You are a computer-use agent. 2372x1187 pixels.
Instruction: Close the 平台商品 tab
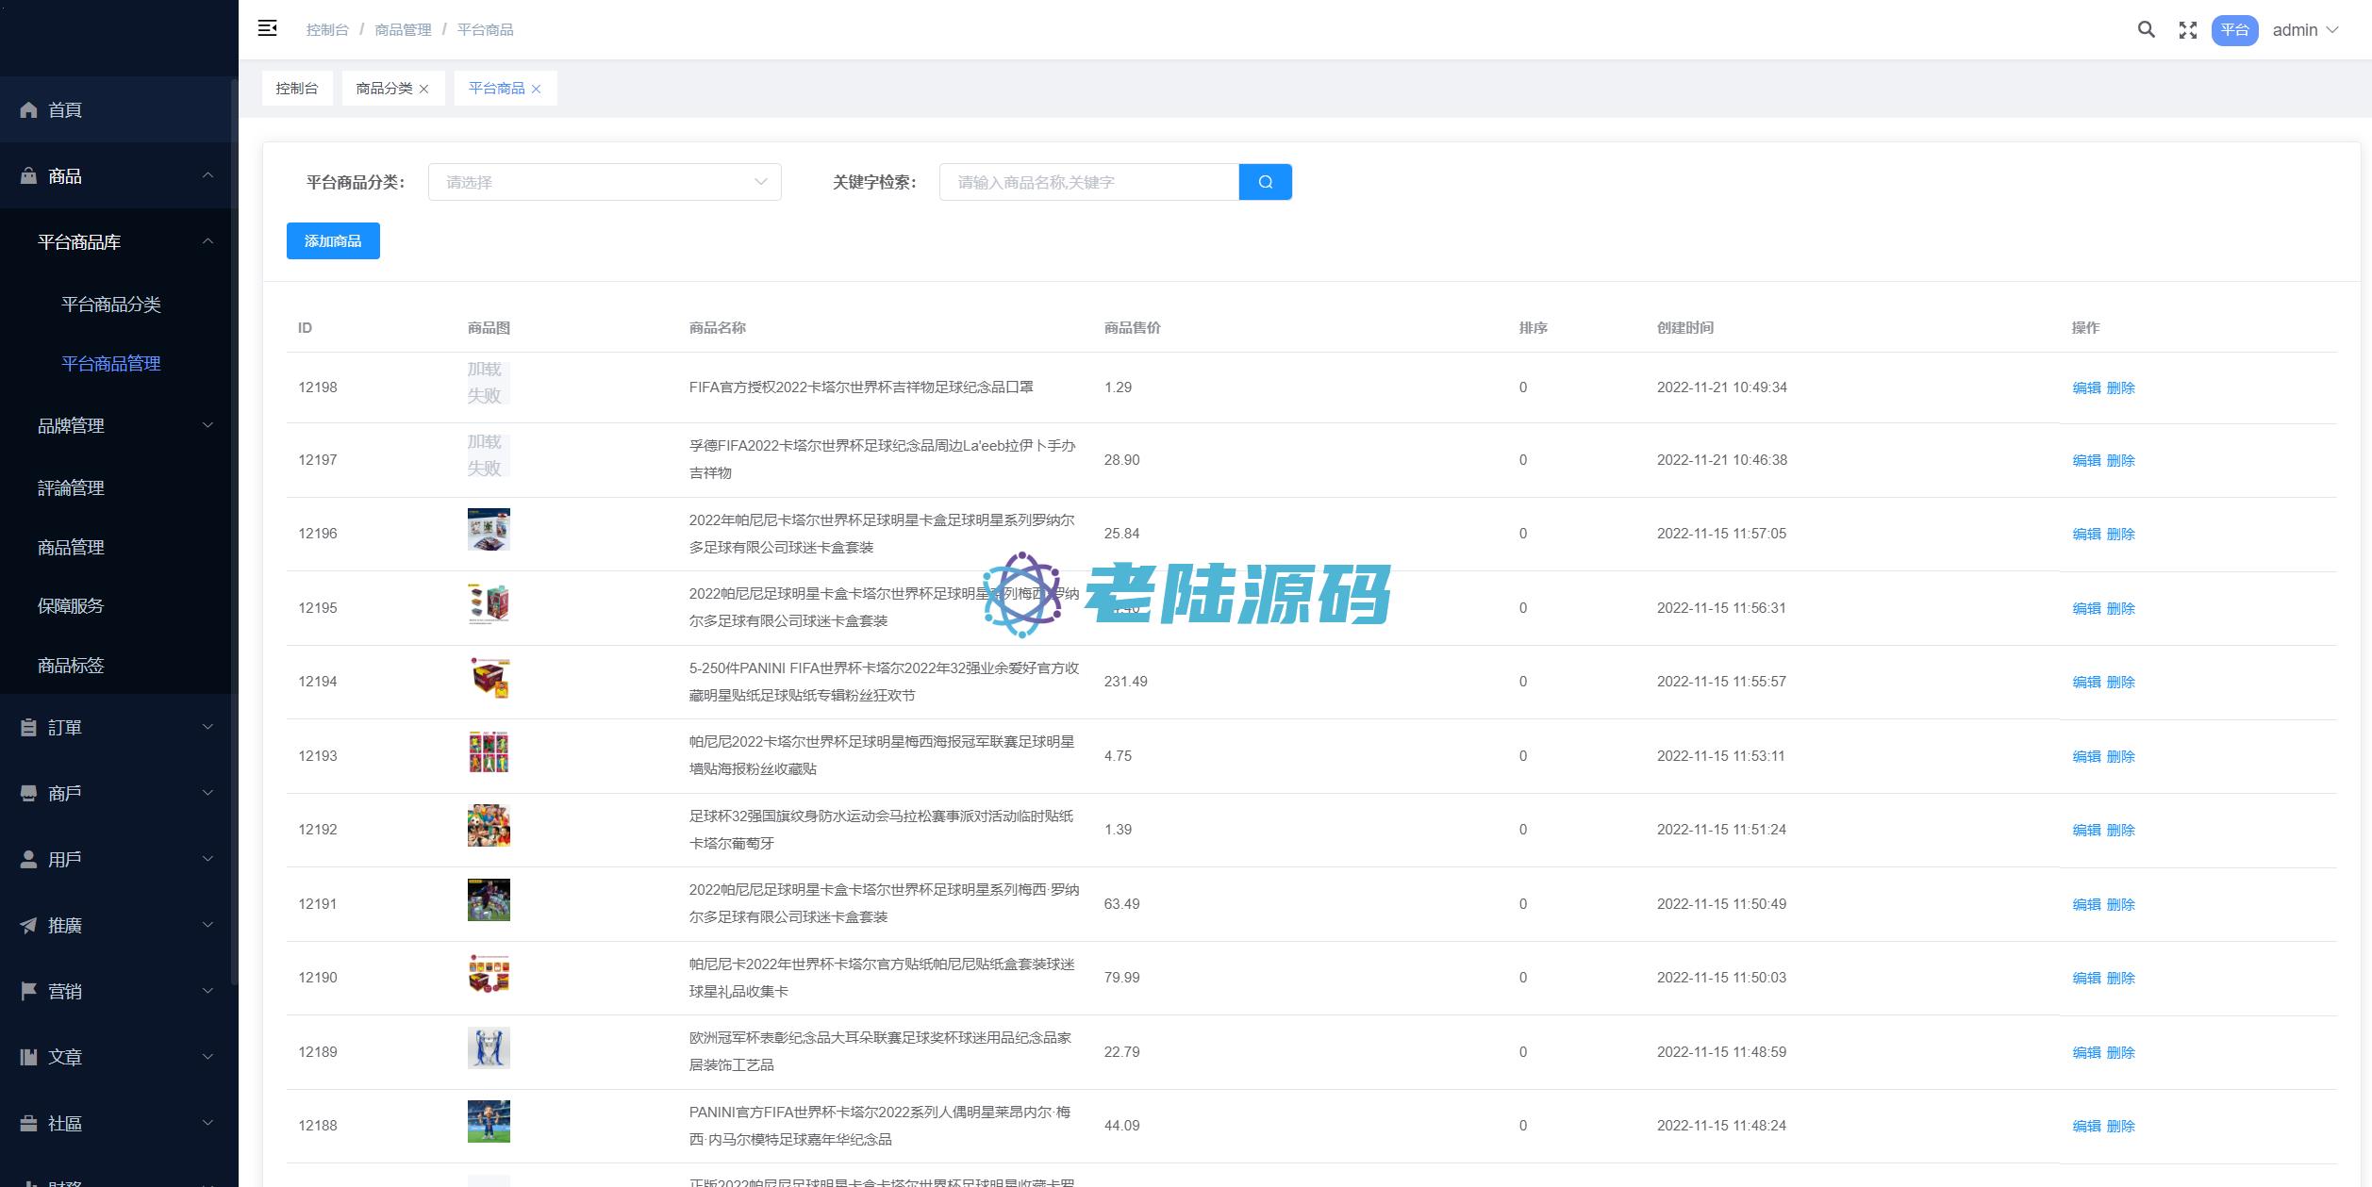[537, 89]
